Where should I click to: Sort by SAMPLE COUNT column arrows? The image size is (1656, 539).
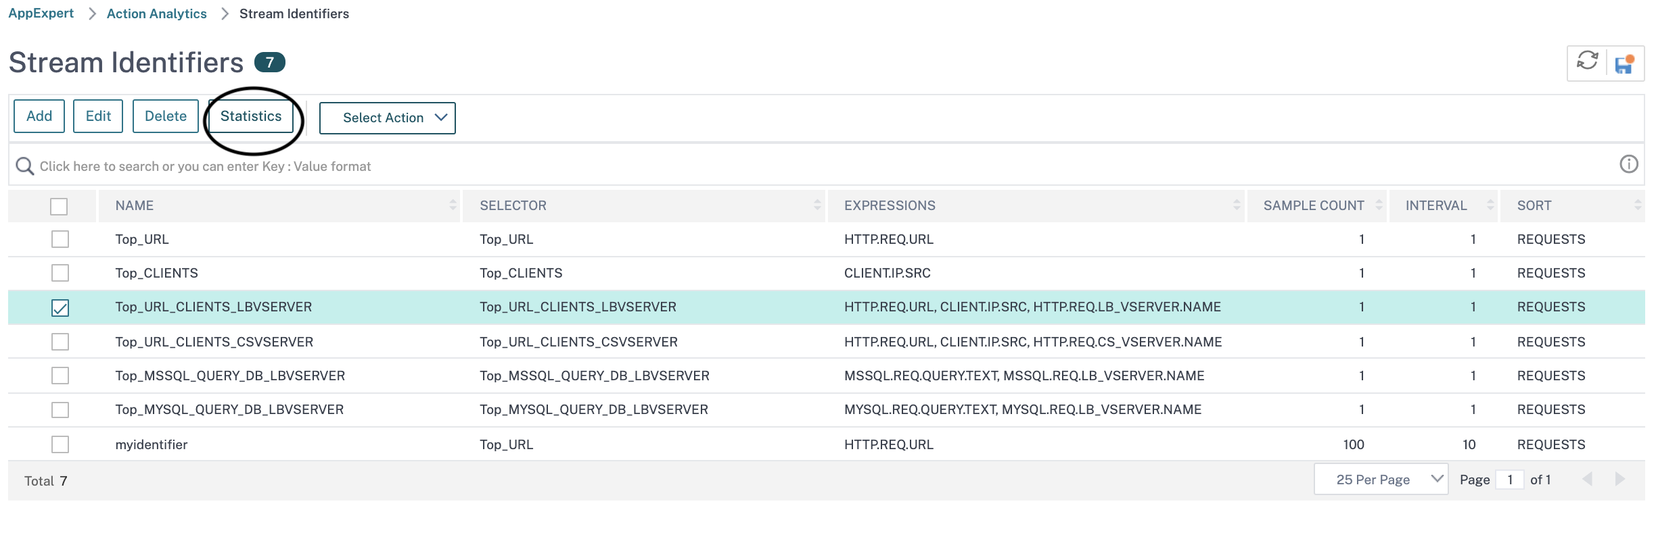click(x=1379, y=205)
